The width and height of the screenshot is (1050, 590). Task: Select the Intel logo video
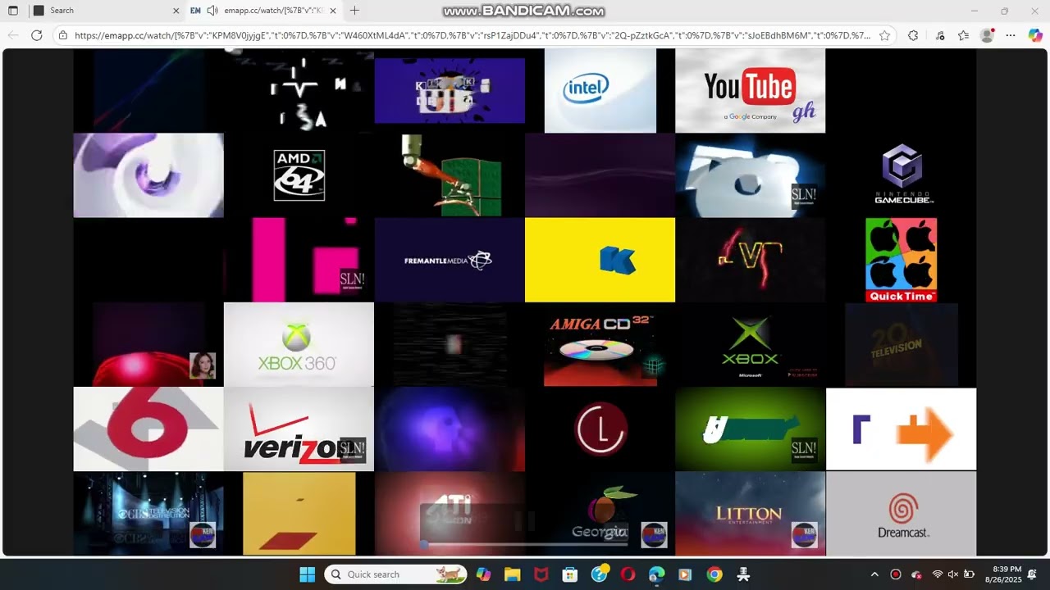click(x=600, y=90)
